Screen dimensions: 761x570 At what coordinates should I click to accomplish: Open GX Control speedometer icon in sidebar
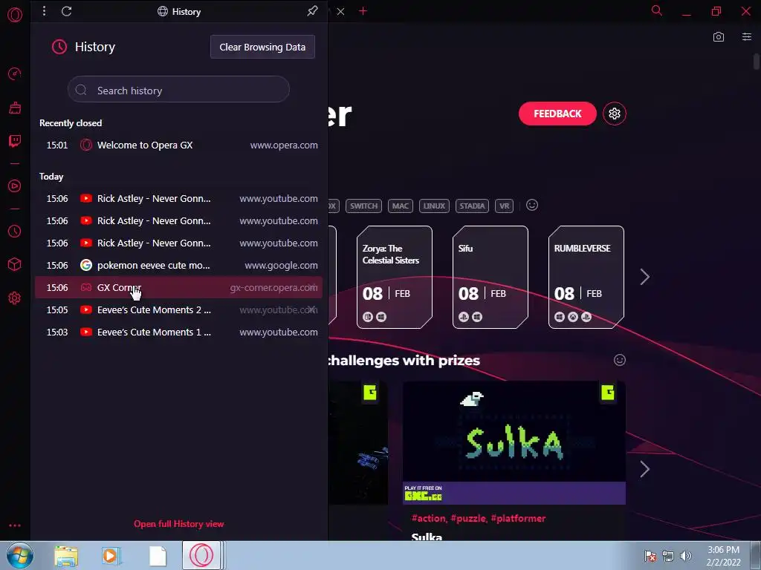tap(15, 73)
